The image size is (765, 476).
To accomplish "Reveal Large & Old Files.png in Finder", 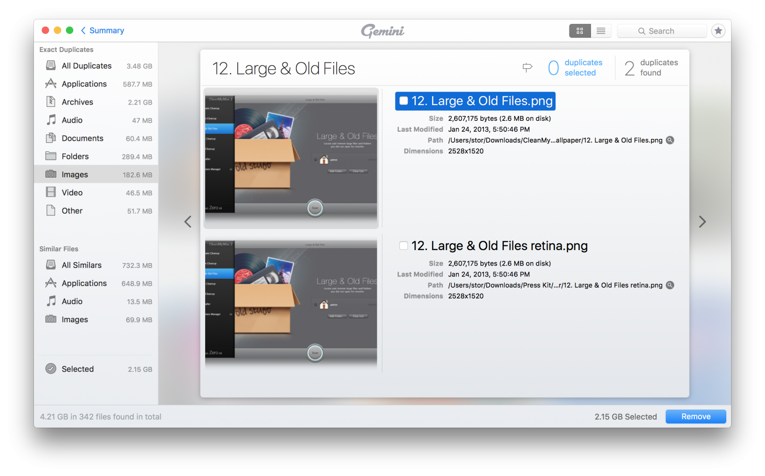I will 670,140.
